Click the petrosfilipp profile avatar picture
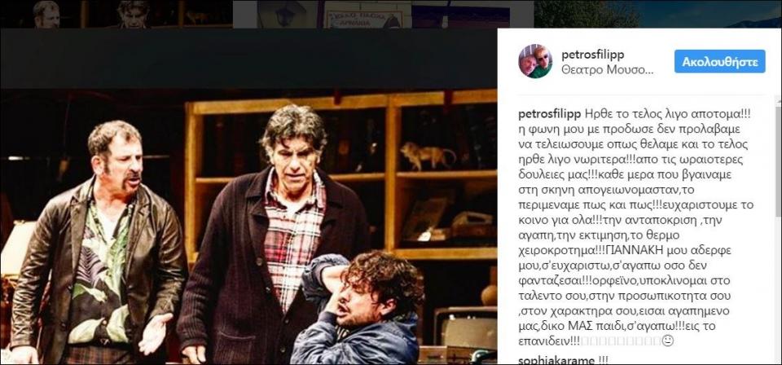The width and height of the screenshot is (782, 365). [535, 61]
